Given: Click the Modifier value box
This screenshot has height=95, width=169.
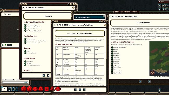Looking at the screenshot, I should 4,89.
